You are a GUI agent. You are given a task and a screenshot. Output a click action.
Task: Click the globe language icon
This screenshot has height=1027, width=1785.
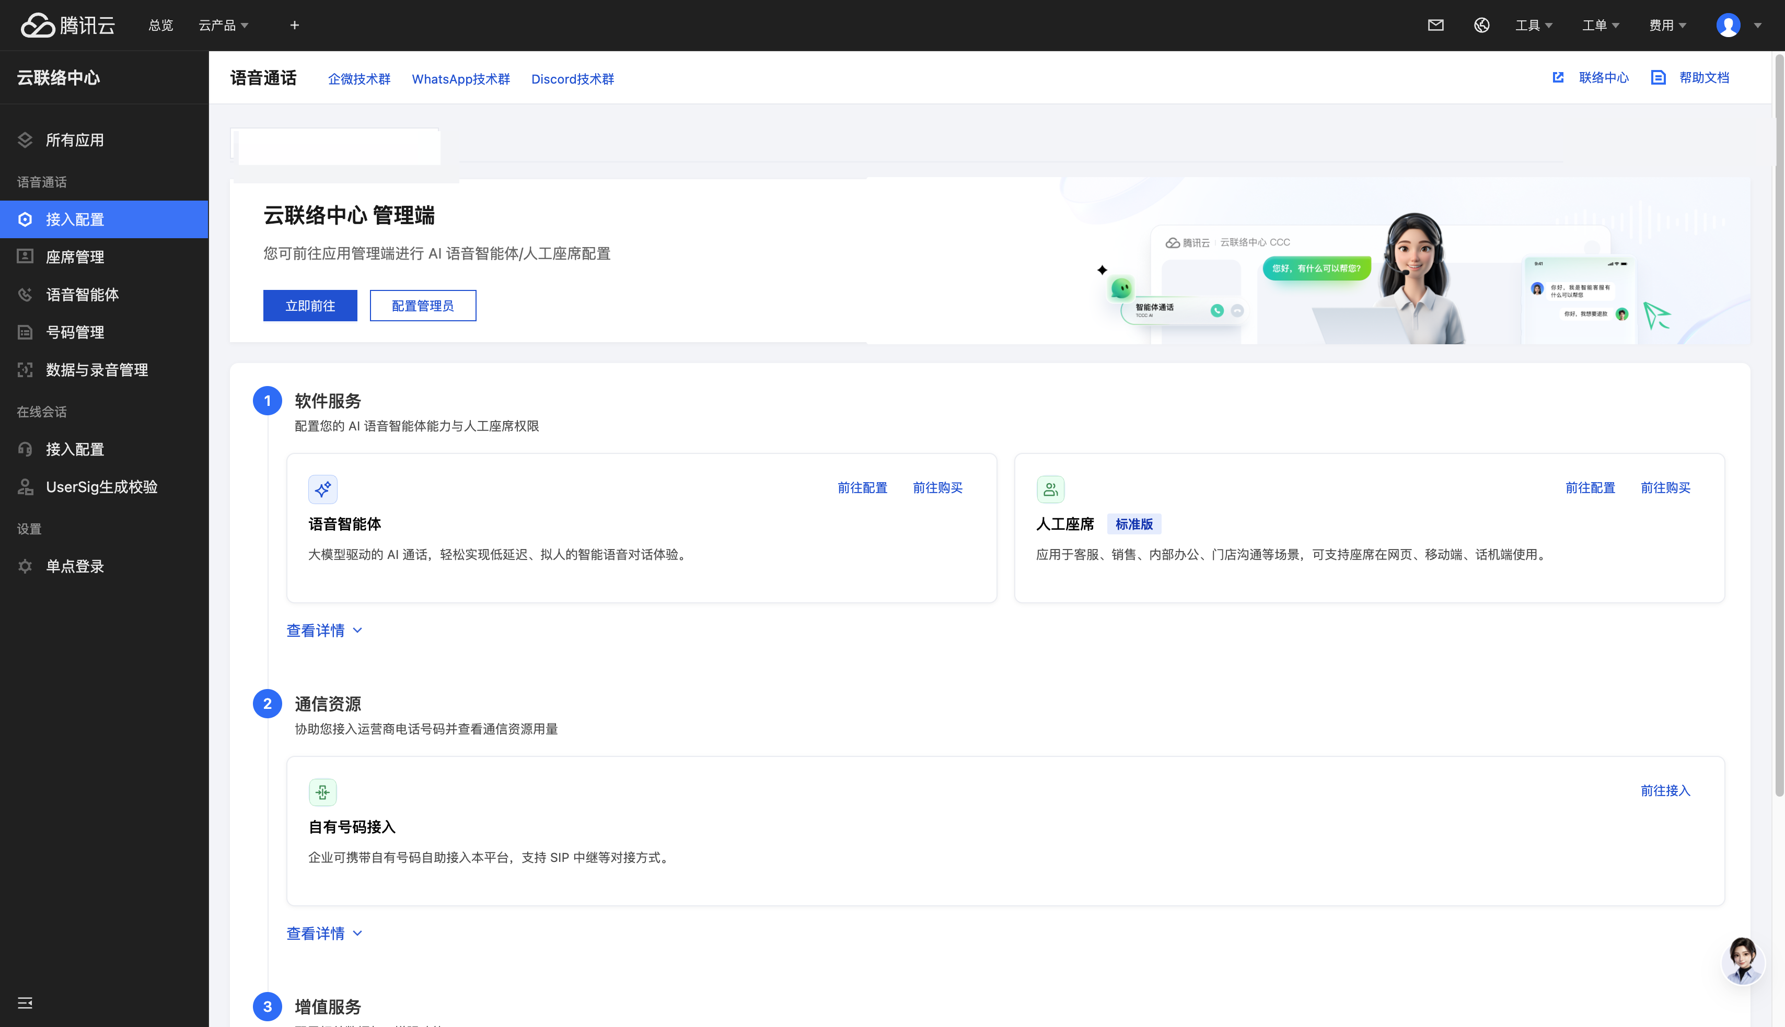pyautogui.click(x=1481, y=26)
